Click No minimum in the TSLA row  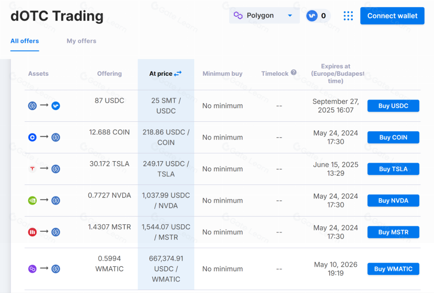click(223, 169)
